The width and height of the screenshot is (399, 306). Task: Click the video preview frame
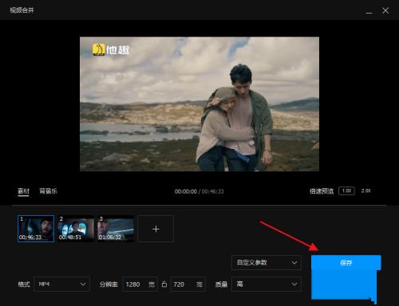[199, 104]
